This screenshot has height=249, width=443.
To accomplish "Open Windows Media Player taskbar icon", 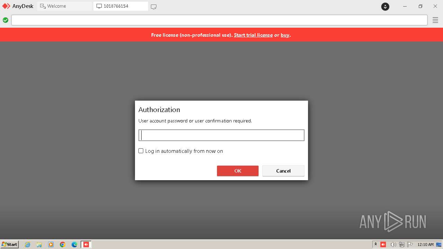I will [51, 245].
